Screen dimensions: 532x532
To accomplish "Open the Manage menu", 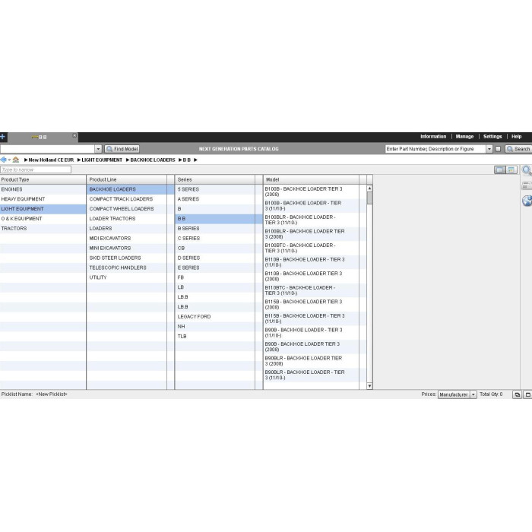I will 464,136.
